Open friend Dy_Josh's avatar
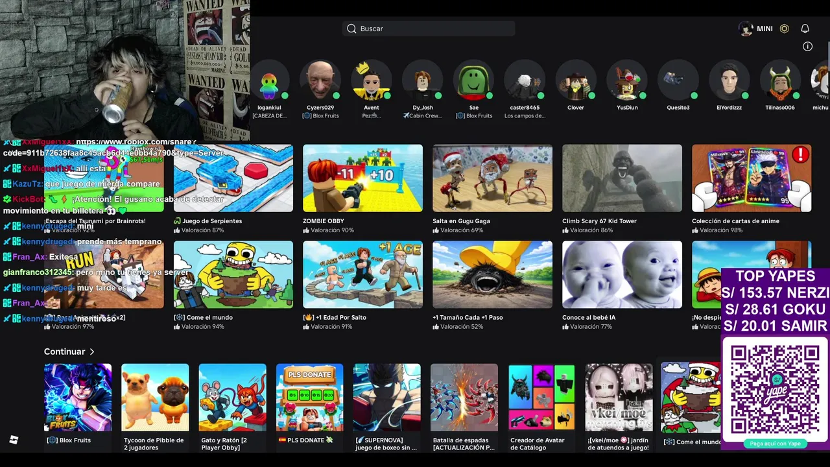Screen dimensions: 830x467 tap(422, 81)
